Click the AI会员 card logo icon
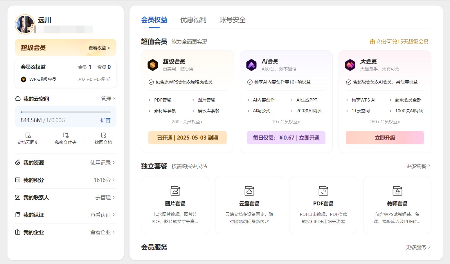Screen dimensions: 450x264 [x=251, y=65]
